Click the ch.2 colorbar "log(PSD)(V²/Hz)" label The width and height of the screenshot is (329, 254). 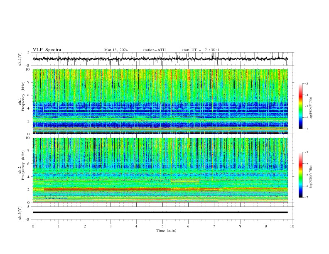click(x=311, y=177)
